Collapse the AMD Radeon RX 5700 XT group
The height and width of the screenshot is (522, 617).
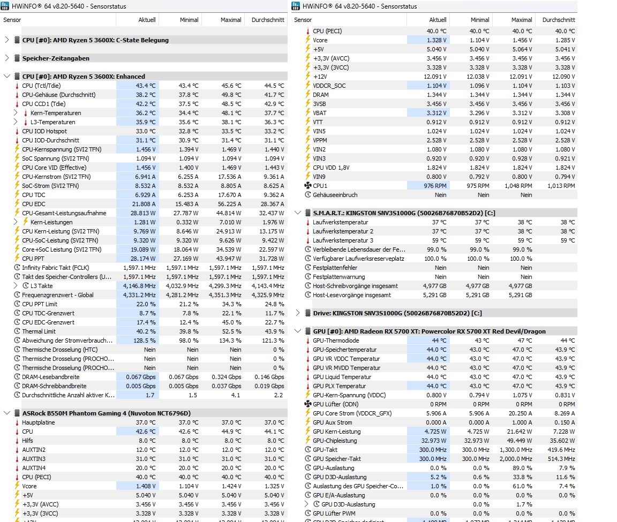pyautogui.click(x=297, y=331)
